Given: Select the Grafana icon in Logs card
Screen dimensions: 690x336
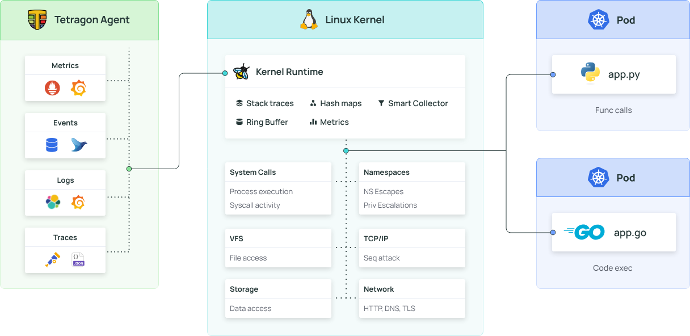Looking at the screenshot, I should click(x=78, y=202).
